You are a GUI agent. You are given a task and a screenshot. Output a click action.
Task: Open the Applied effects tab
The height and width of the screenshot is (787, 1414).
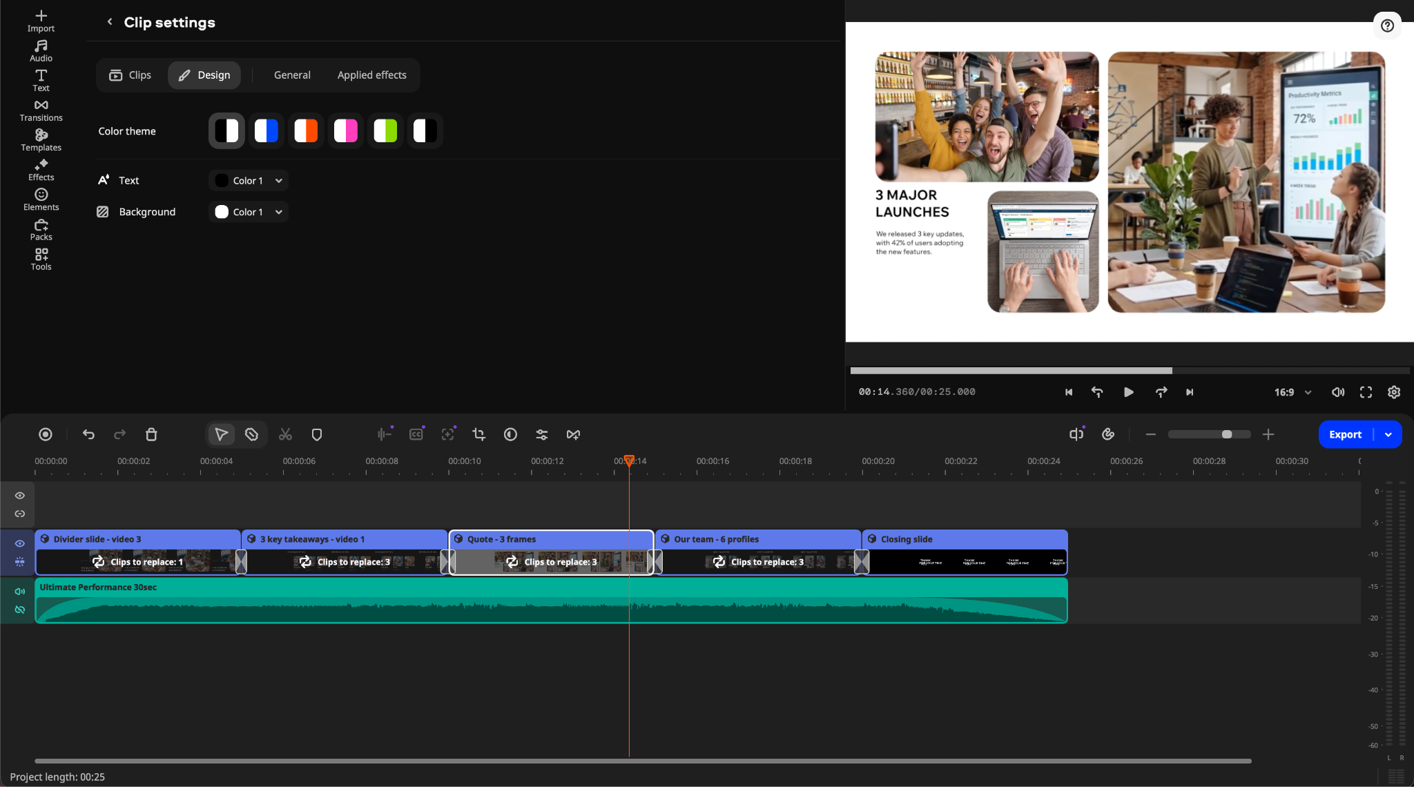click(x=371, y=75)
